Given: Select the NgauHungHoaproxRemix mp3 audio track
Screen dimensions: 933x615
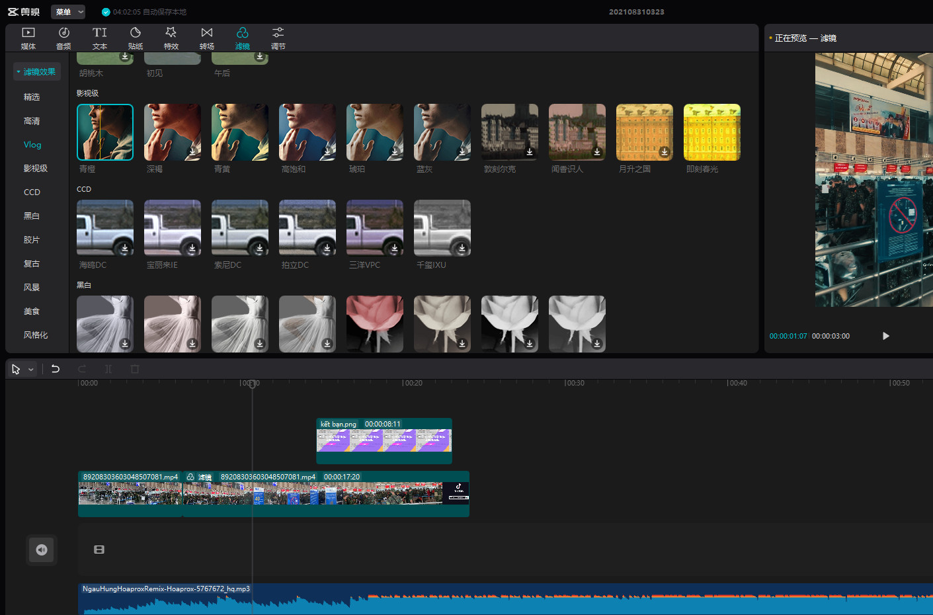Looking at the screenshot, I should pos(505,599).
